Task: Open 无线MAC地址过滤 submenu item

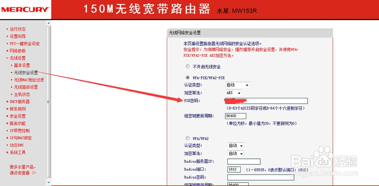Action: (29, 80)
